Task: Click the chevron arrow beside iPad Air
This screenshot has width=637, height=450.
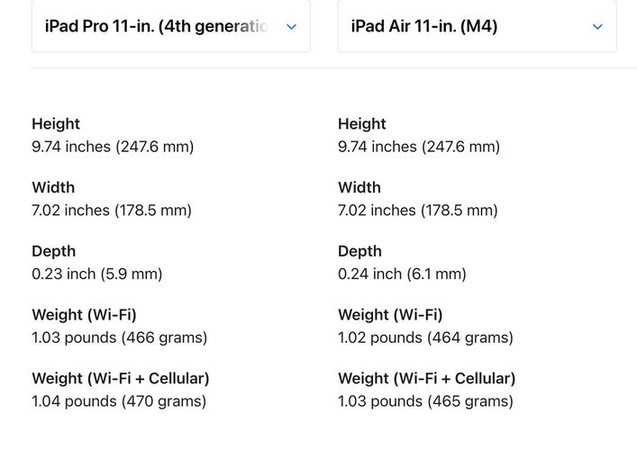Action: [x=597, y=27]
